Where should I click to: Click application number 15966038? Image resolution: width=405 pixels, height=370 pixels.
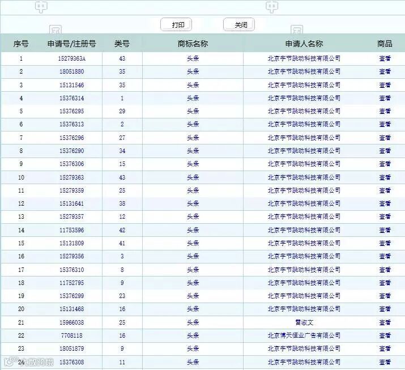click(72, 322)
